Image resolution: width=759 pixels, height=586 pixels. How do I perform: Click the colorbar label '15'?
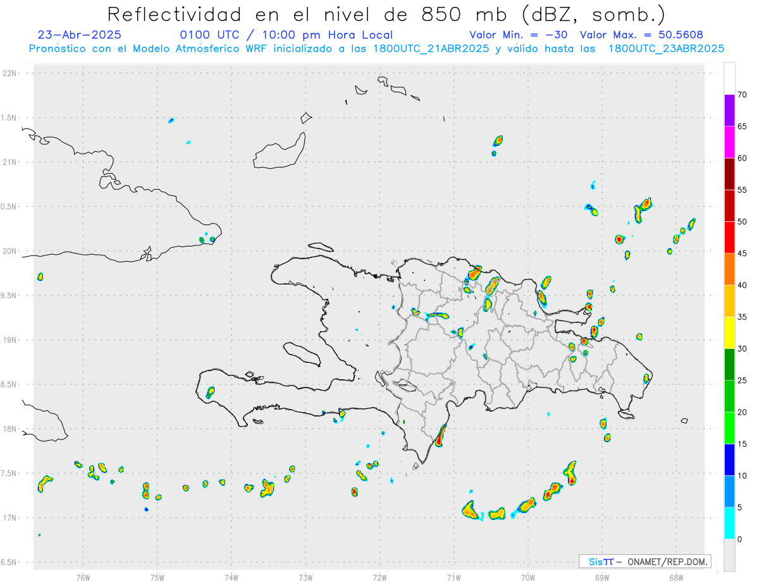[x=742, y=444]
